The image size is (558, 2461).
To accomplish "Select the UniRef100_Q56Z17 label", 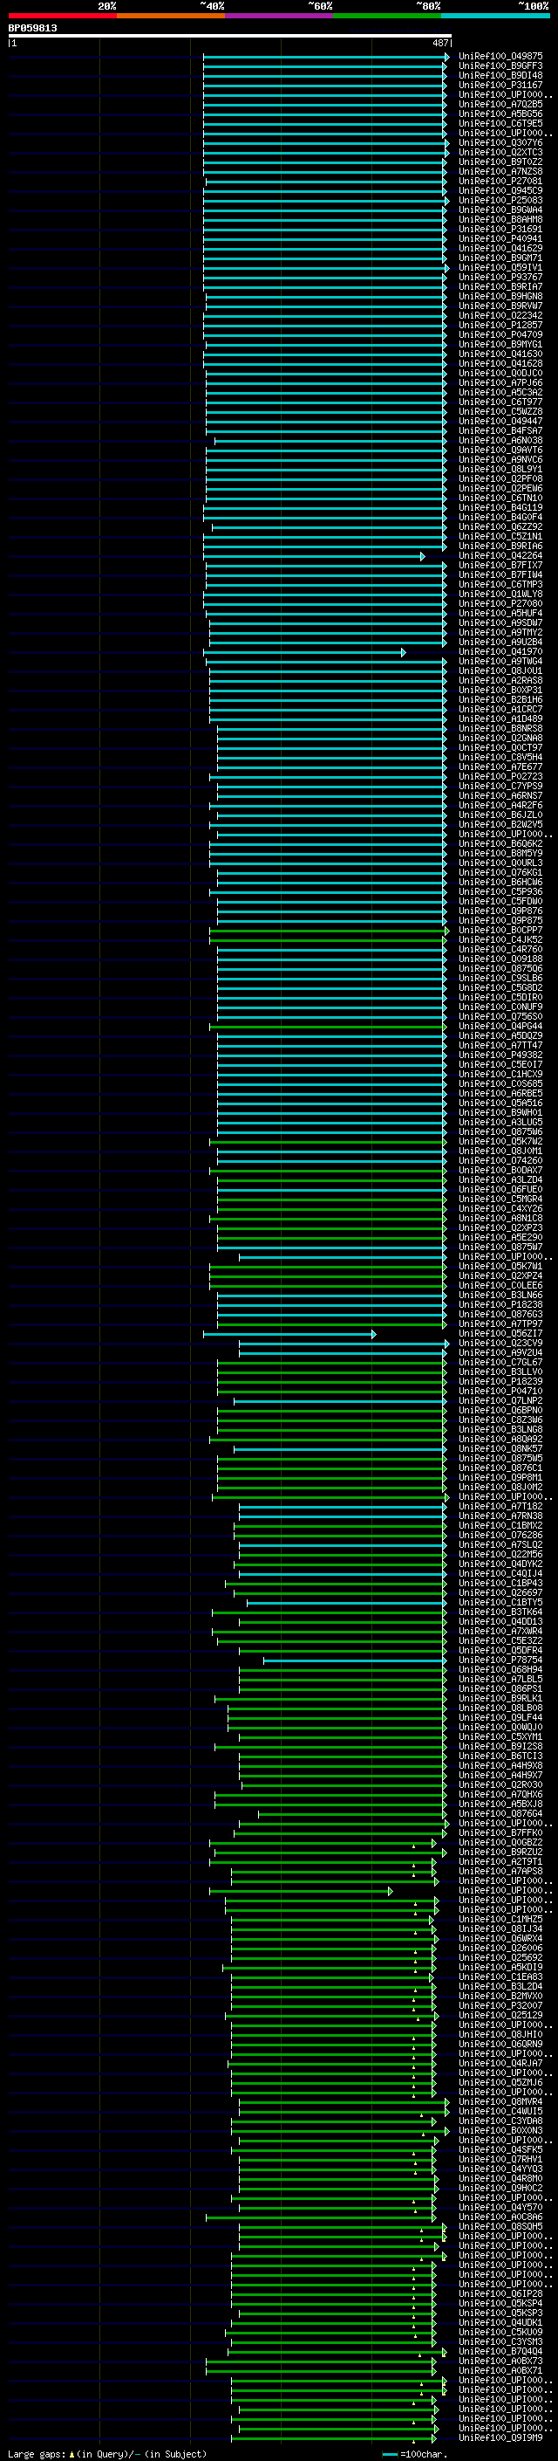I will [x=500, y=1334].
